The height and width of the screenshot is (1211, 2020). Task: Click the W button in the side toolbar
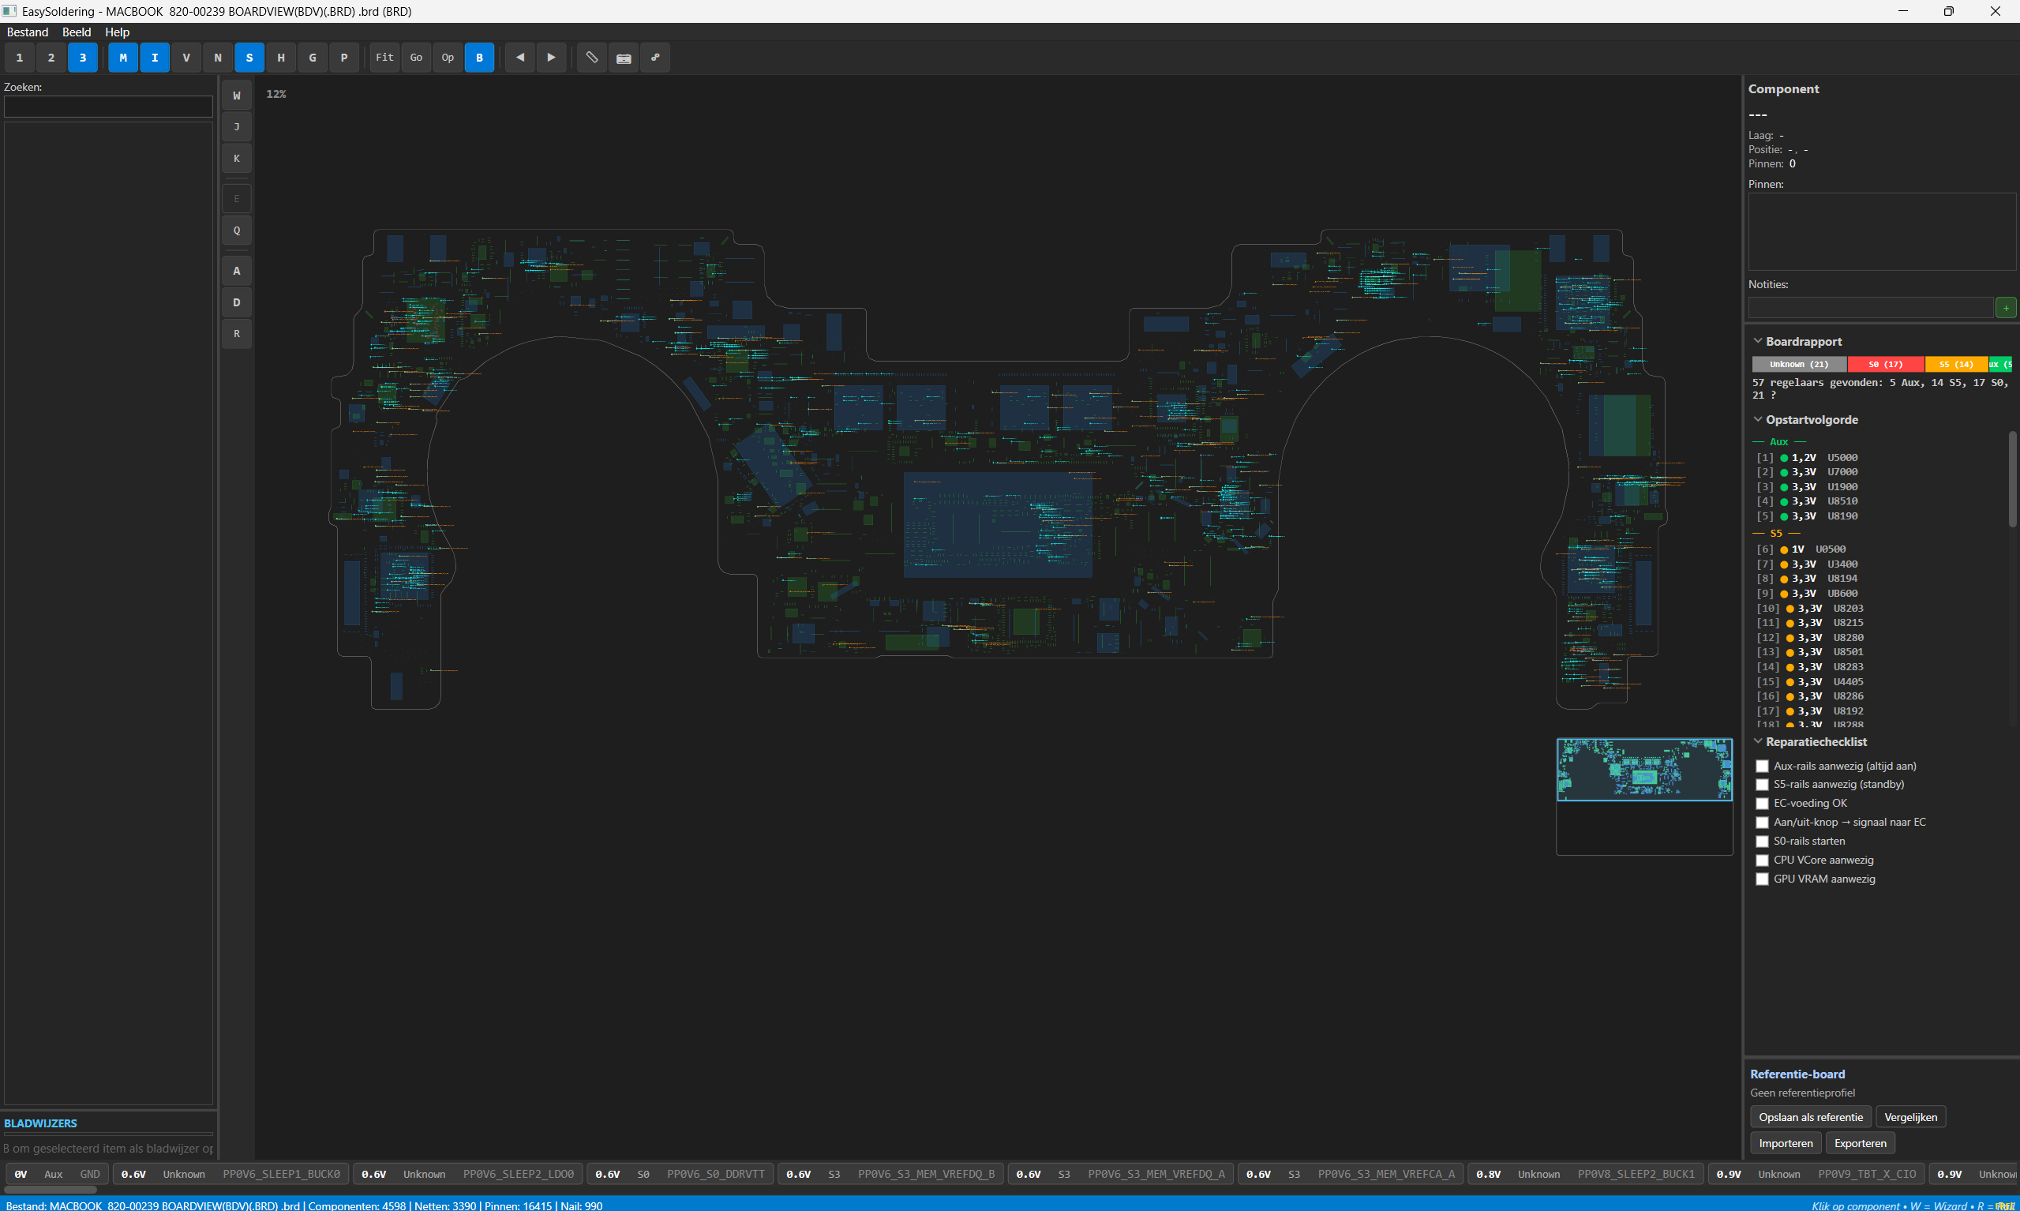[237, 96]
